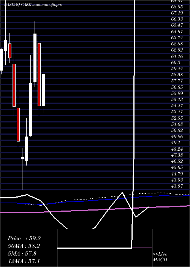The height and width of the screenshot is (267, 190).
Task: Click the 55.99 price axis label
Action: [177, 93]
